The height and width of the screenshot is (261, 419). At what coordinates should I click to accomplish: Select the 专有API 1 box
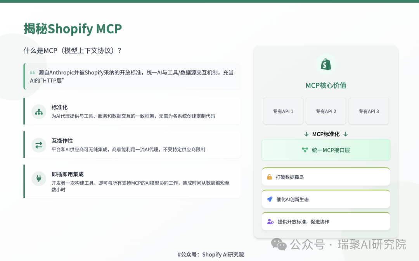click(283, 111)
